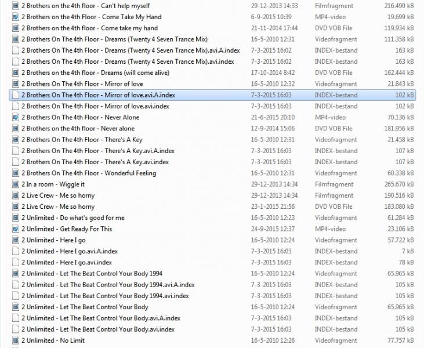This screenshot has width=424, height=348.
Task: Click the file icon of 'Mirror of love.avi.index'
Action: [16, 106]
